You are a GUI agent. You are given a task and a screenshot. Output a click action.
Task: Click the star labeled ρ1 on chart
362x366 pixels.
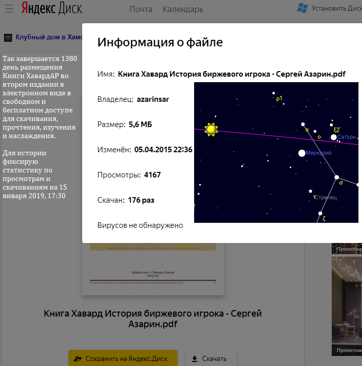(274, 93)
